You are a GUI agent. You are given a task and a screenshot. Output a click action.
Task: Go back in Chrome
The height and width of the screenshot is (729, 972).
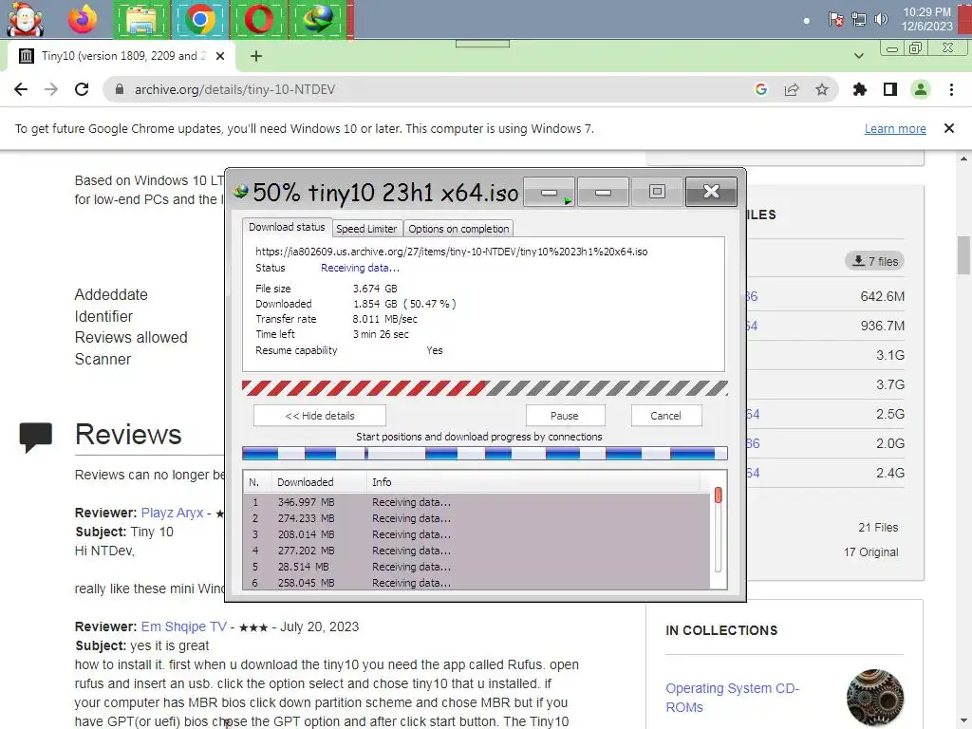(21, 89)
